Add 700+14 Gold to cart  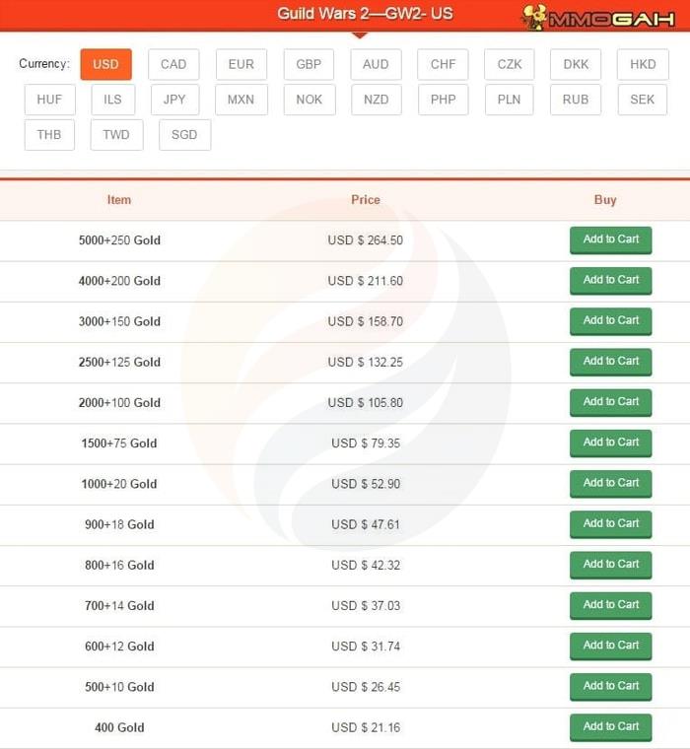point(610,604)
